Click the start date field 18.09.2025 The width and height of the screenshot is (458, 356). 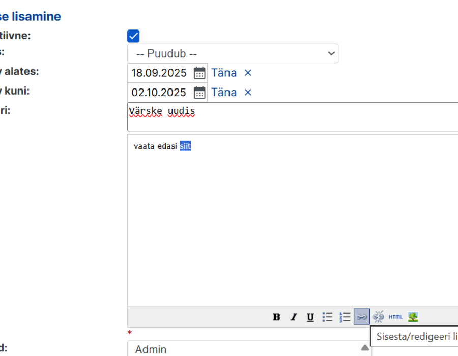(160, 73)
